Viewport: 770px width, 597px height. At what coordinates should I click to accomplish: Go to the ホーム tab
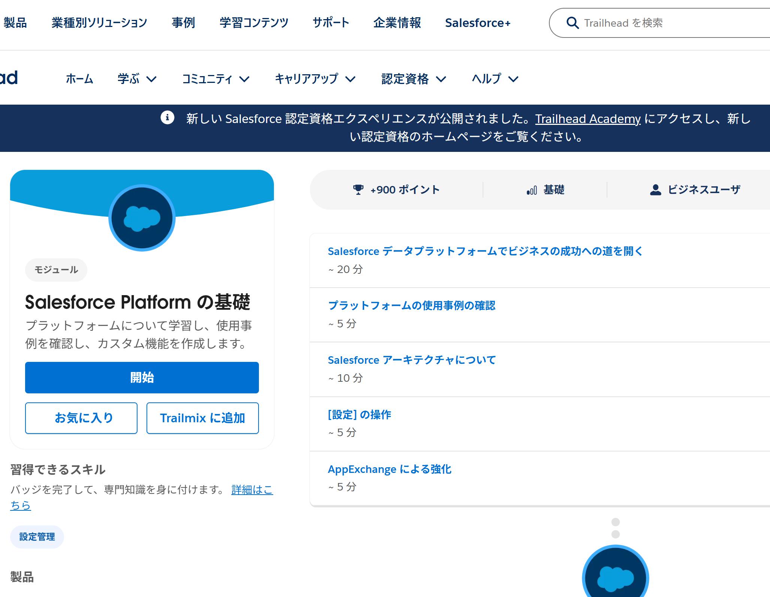pos(79,79)
